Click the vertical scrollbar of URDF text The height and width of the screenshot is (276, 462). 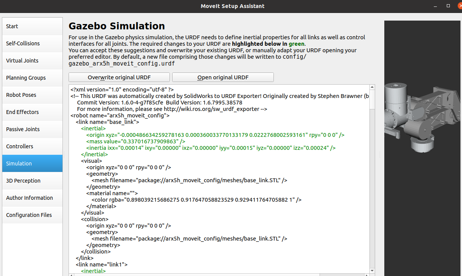[372, 179]
